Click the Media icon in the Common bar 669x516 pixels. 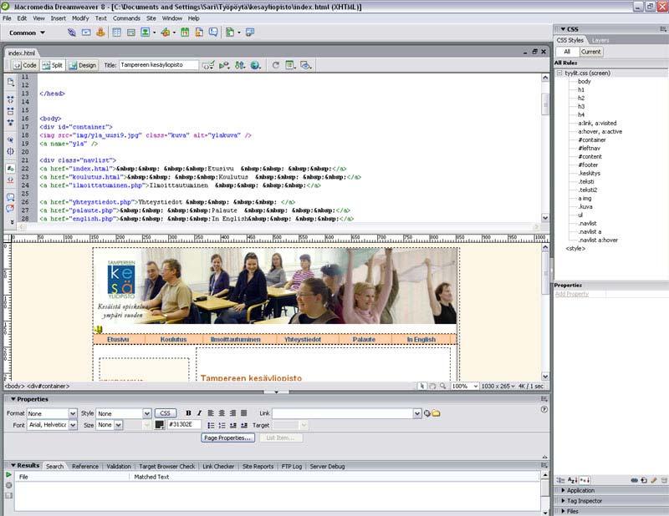coord(166,33)
